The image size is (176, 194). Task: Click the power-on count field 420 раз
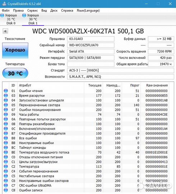[x=161, y=58]
